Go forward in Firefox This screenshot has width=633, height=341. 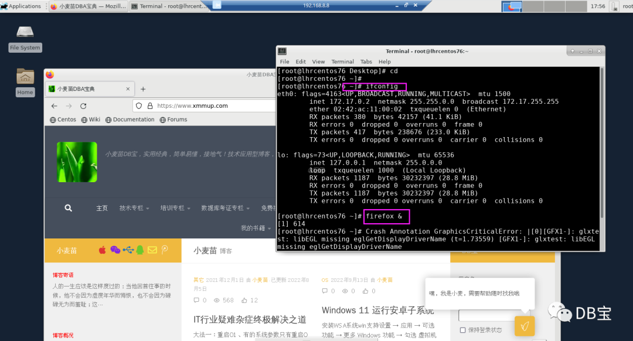tap(69, 105)
